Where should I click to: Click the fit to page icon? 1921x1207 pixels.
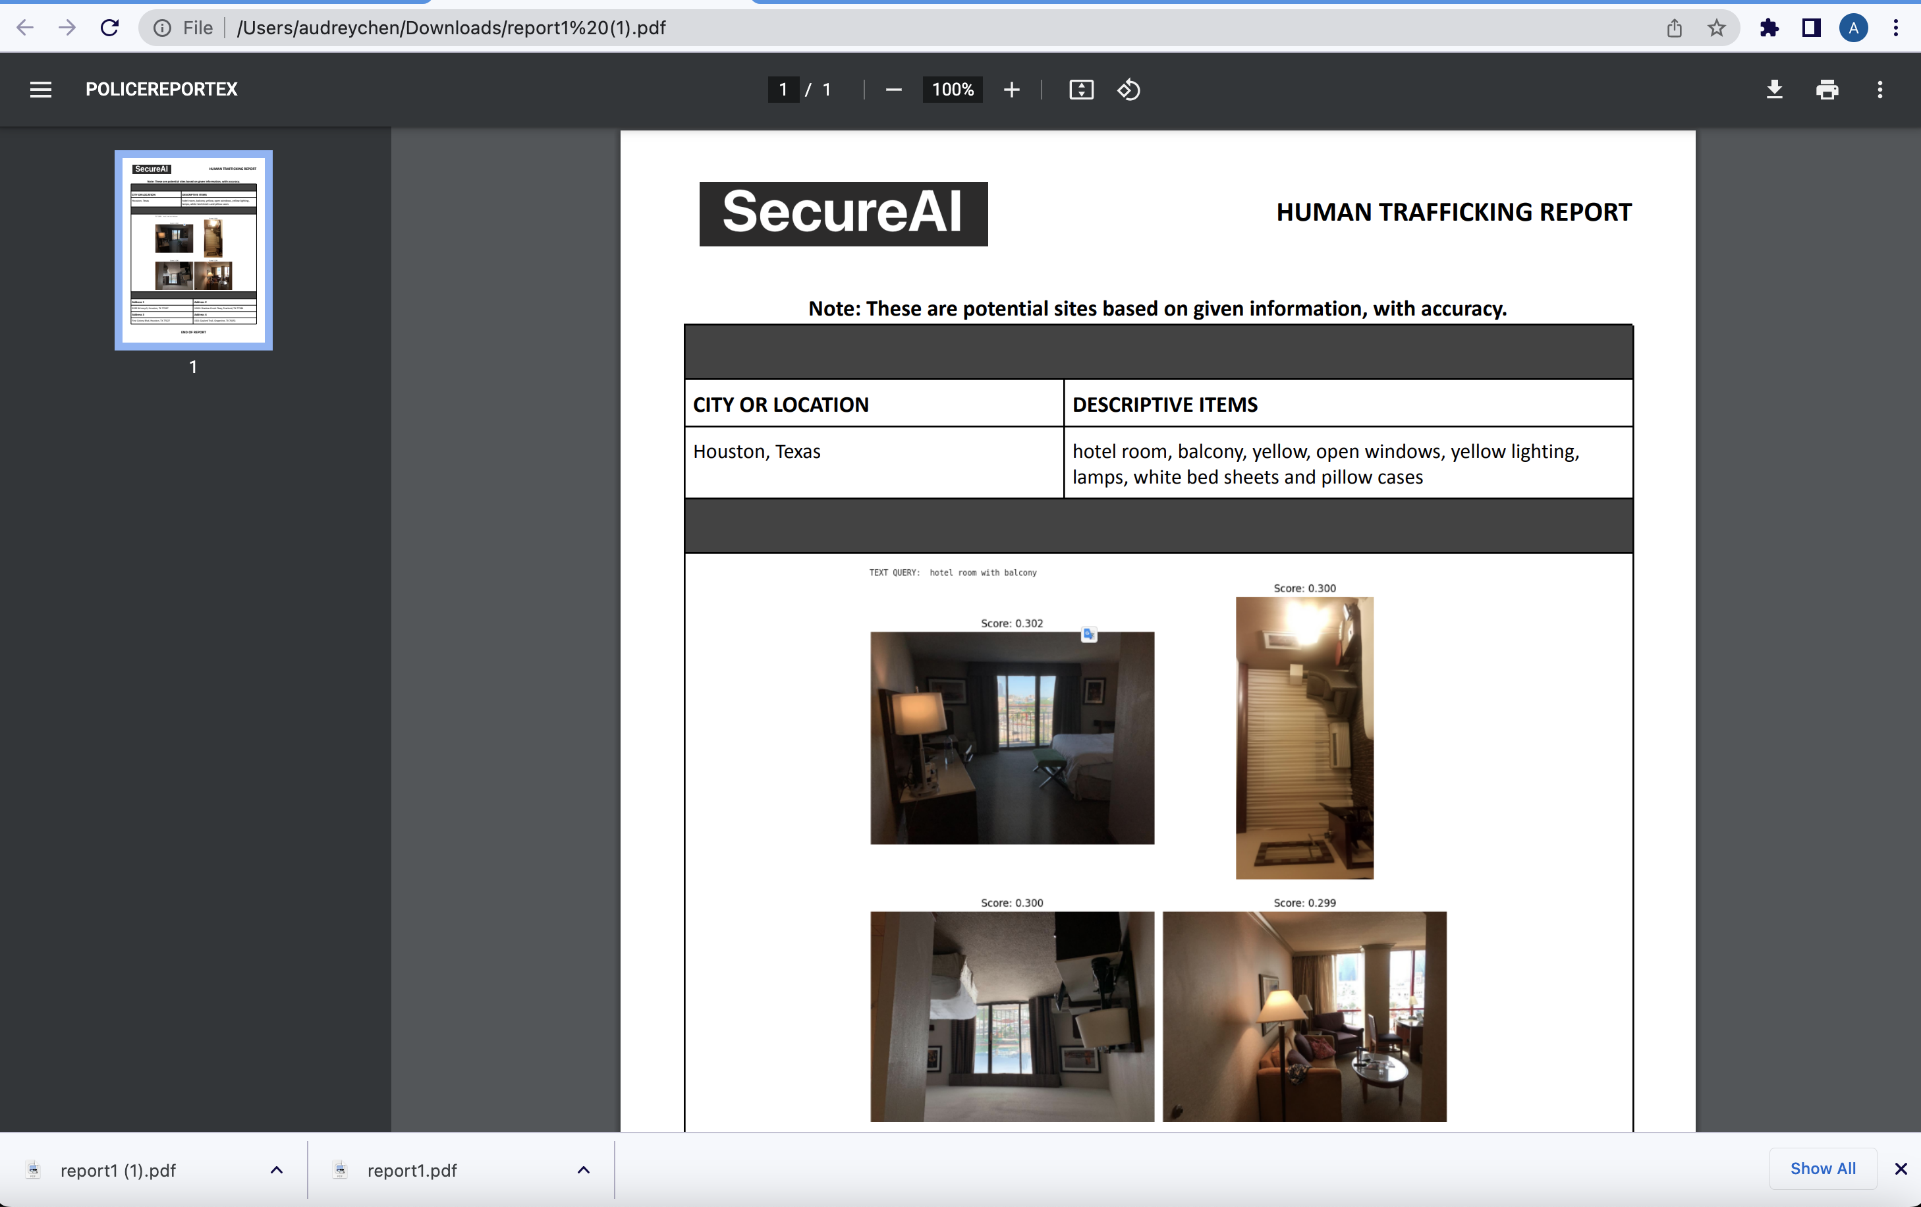1081,90
